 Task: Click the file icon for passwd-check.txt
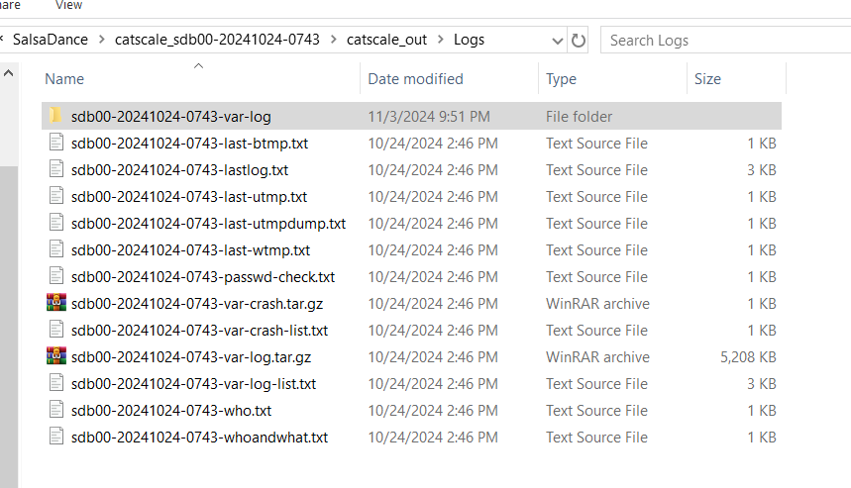click(55, 277)
